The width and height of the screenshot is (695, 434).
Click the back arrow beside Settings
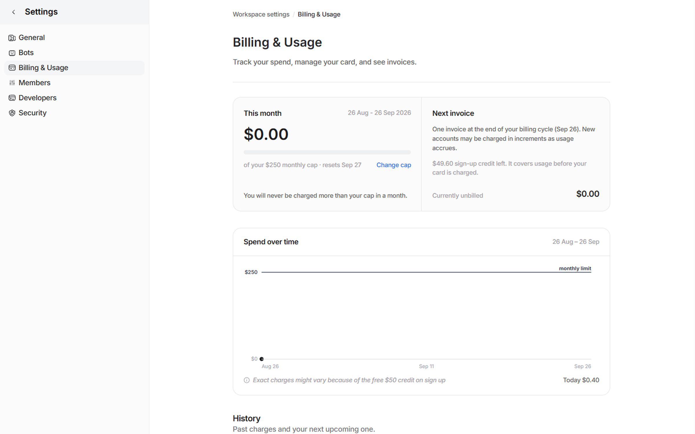[13, 12]
